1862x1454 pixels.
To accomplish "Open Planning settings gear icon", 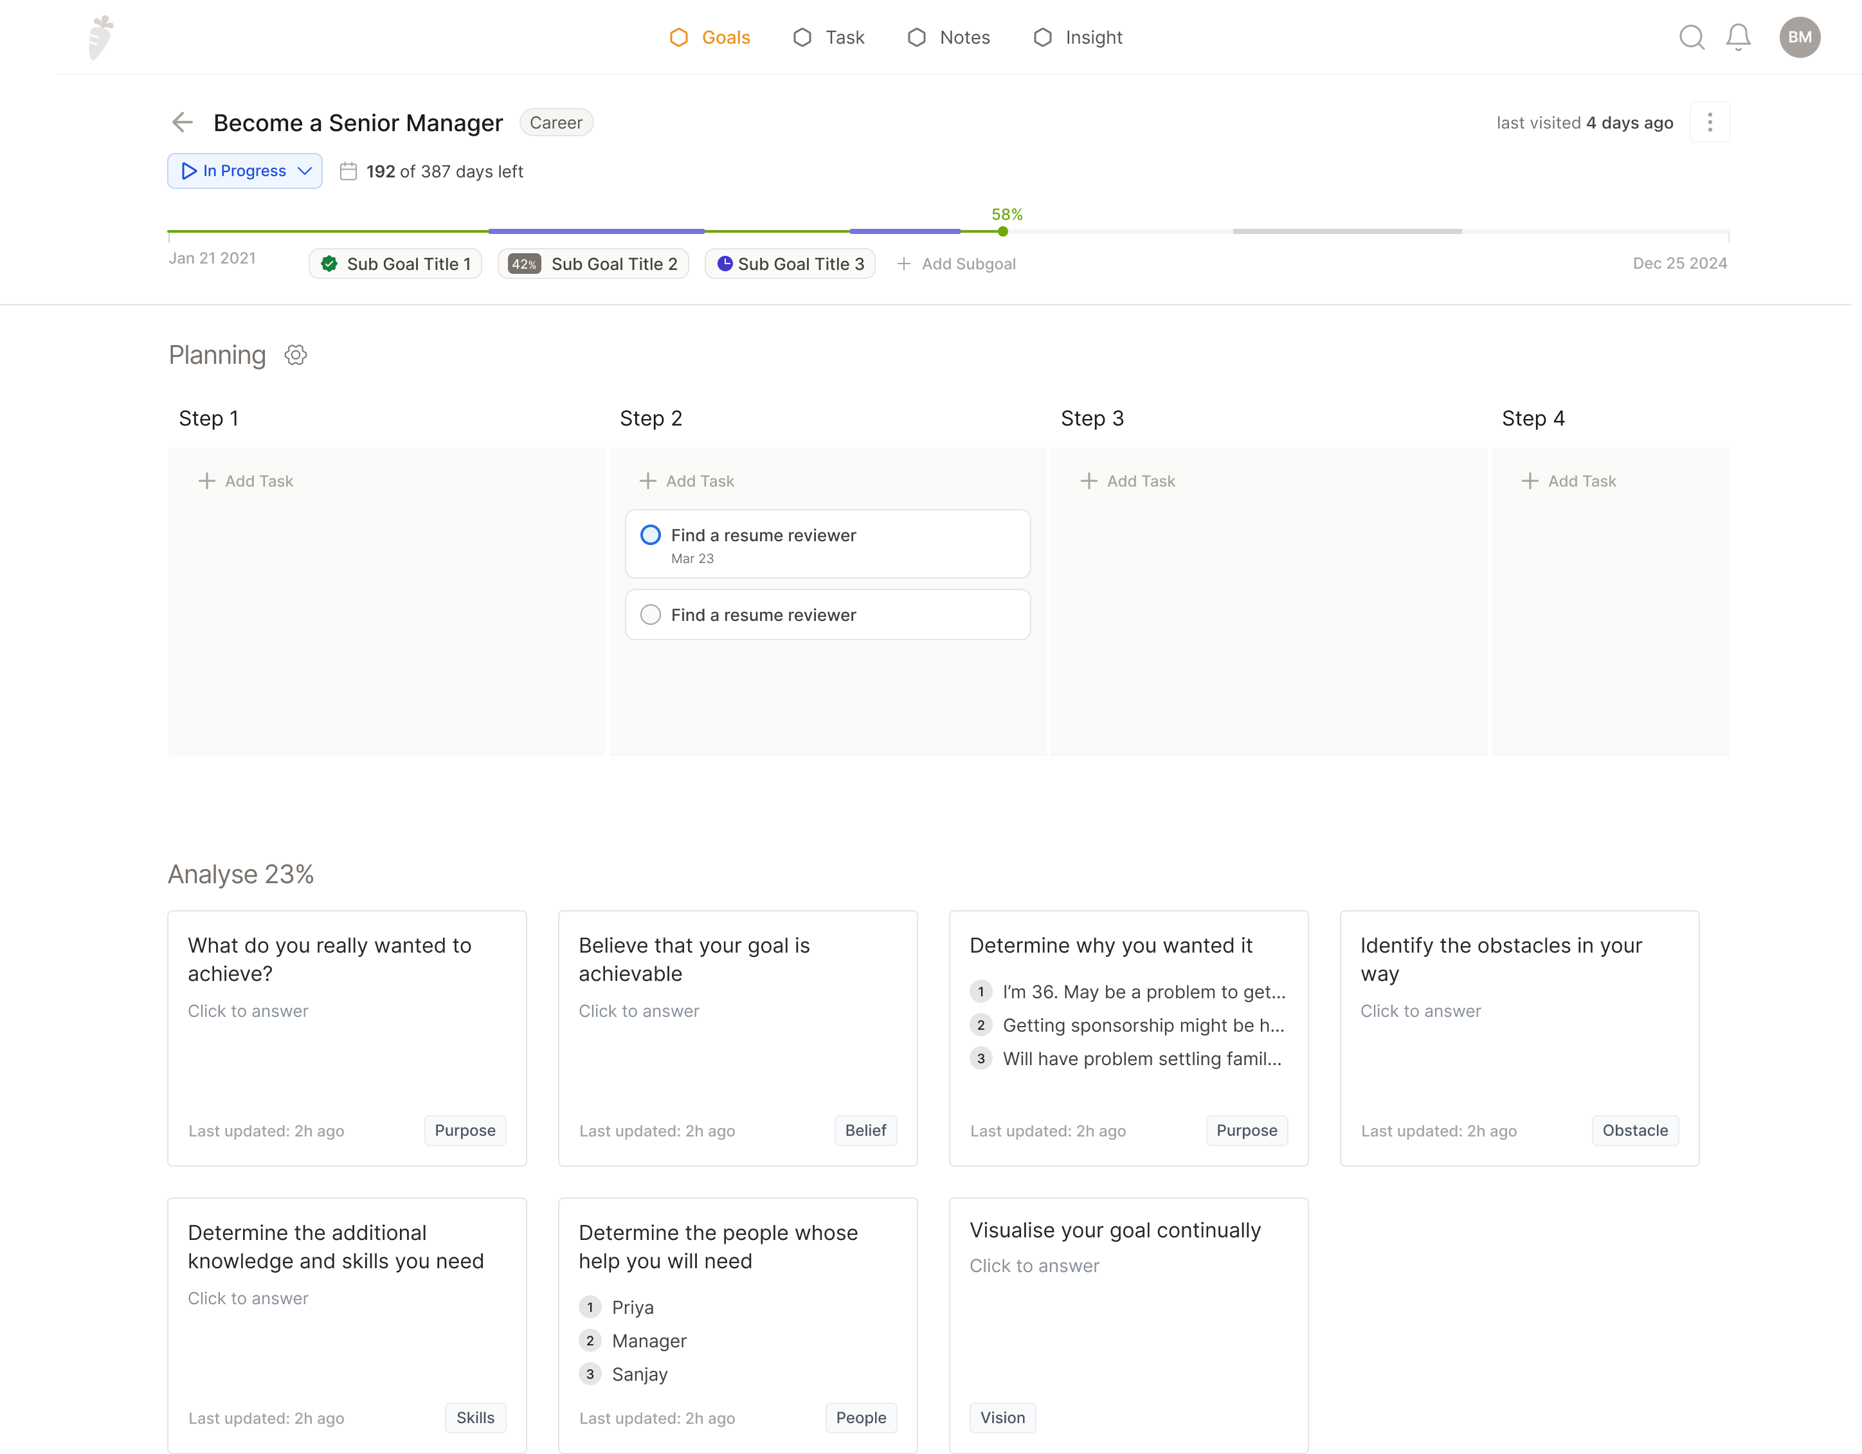I will point(296,355).
